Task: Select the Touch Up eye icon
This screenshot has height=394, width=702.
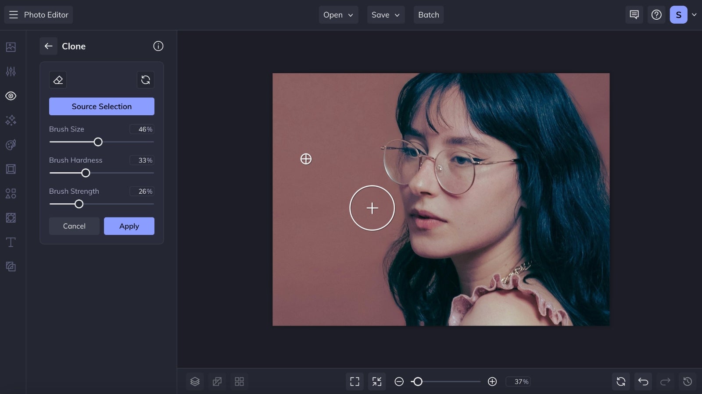Action: tap(11, 96)
